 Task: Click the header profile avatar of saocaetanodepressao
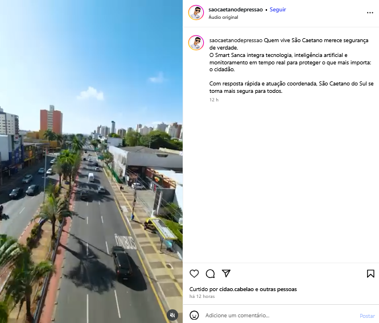pos(196,13)
